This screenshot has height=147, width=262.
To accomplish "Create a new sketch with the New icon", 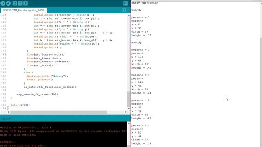I will (15, 3).
